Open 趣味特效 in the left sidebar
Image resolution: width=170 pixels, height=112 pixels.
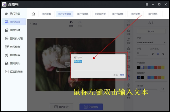click(14, 55)
